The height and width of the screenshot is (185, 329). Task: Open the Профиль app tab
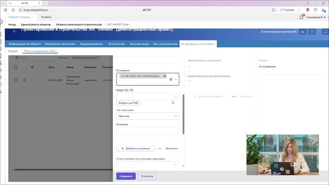pos(46,17)
